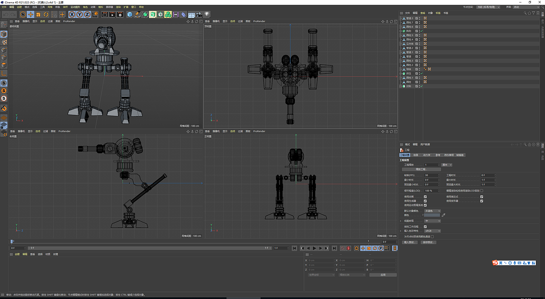Image resolution: width=545 pixels, height=299 pixels.
Task: Click the default object color swatch
Action: coord(432,215)
